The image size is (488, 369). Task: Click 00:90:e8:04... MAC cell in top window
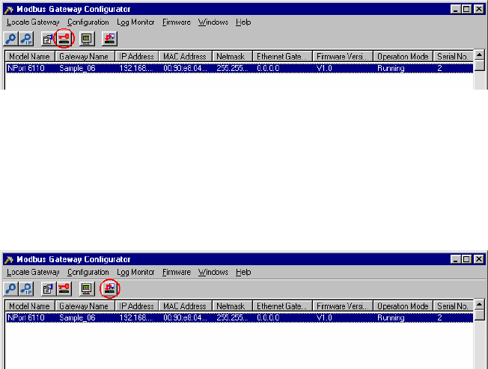(x=185, y=68)
